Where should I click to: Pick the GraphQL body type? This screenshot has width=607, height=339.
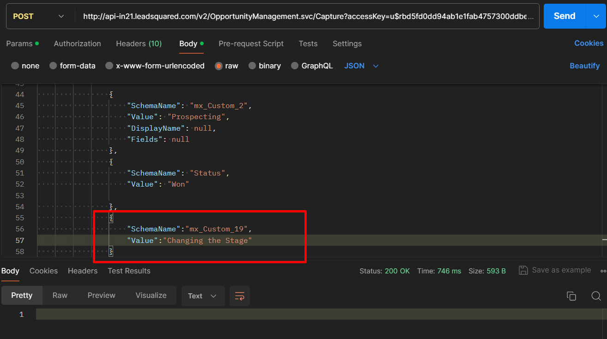pyautogui.click(x=295, y=66)
